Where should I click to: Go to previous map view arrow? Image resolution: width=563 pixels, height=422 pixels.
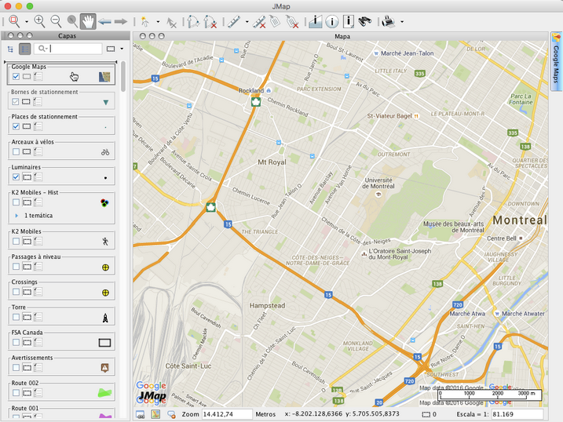[105, 22]
